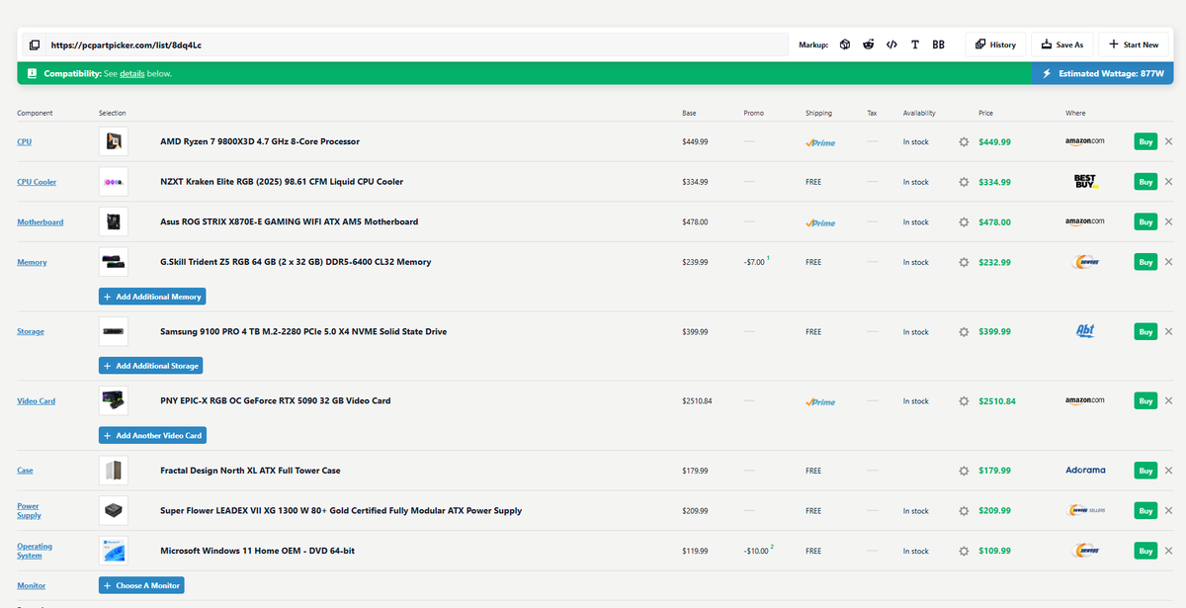Open compatibility details link
This screenshot has height=608, width=1186.
[132, 74]
